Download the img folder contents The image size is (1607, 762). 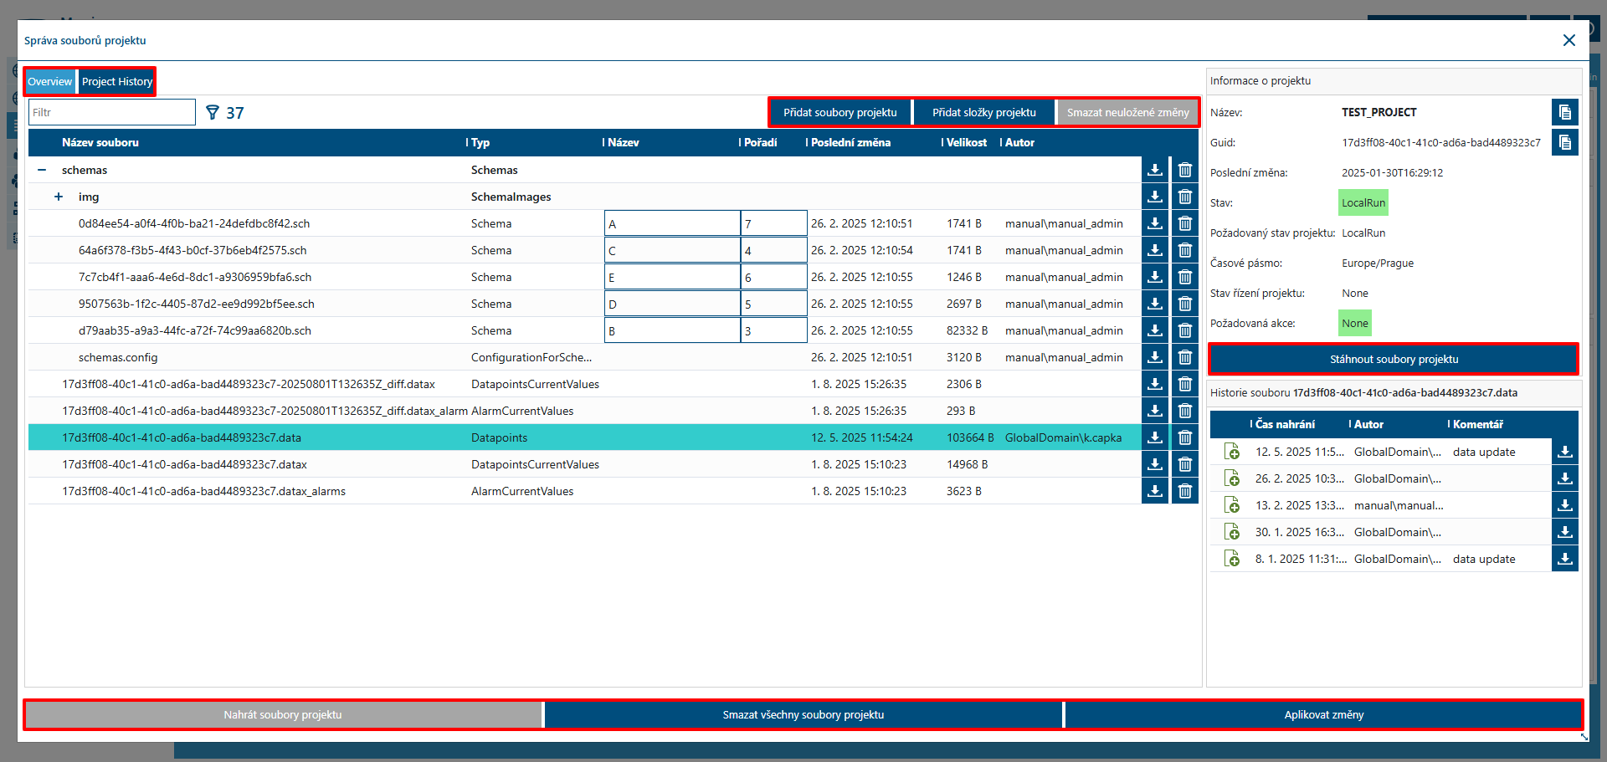(1155, 197)
